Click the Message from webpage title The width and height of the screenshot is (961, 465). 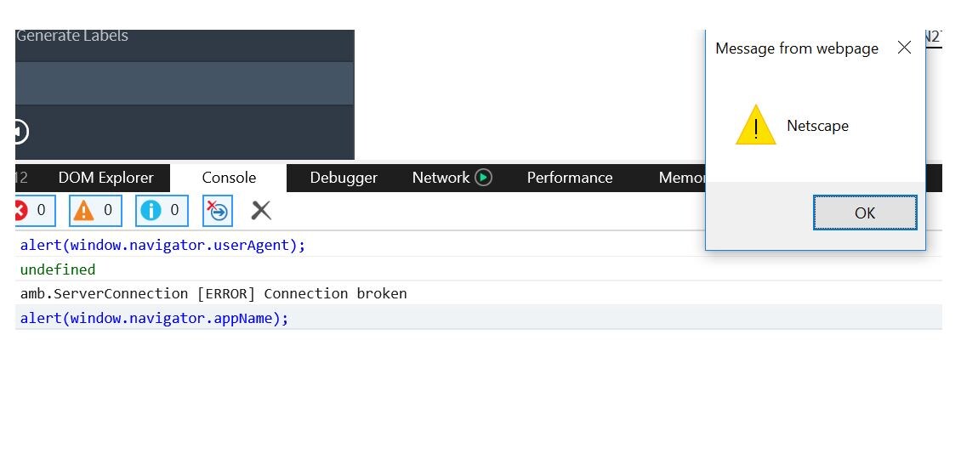[x=797, y=48]
